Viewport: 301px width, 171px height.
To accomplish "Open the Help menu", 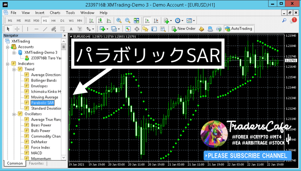I will tap(103, 13).
